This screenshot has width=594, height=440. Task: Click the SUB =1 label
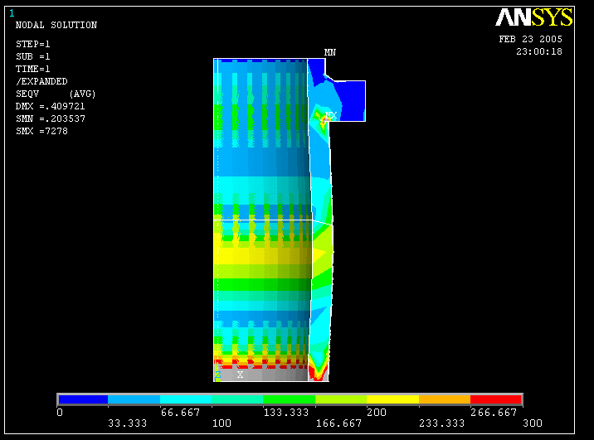[x=32, y=56]
